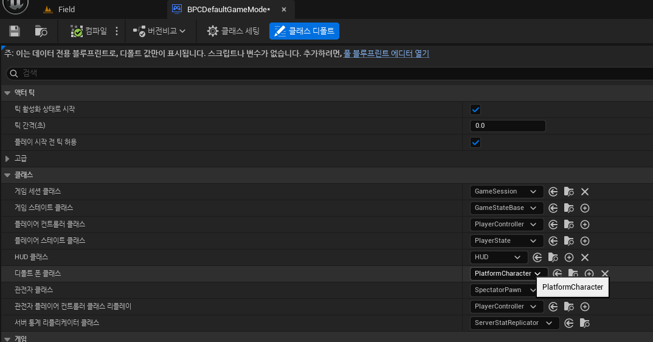This screenshot has width=653, height=342.
Task: Use selected asset for PlayerState row
Action: (553, 240)
